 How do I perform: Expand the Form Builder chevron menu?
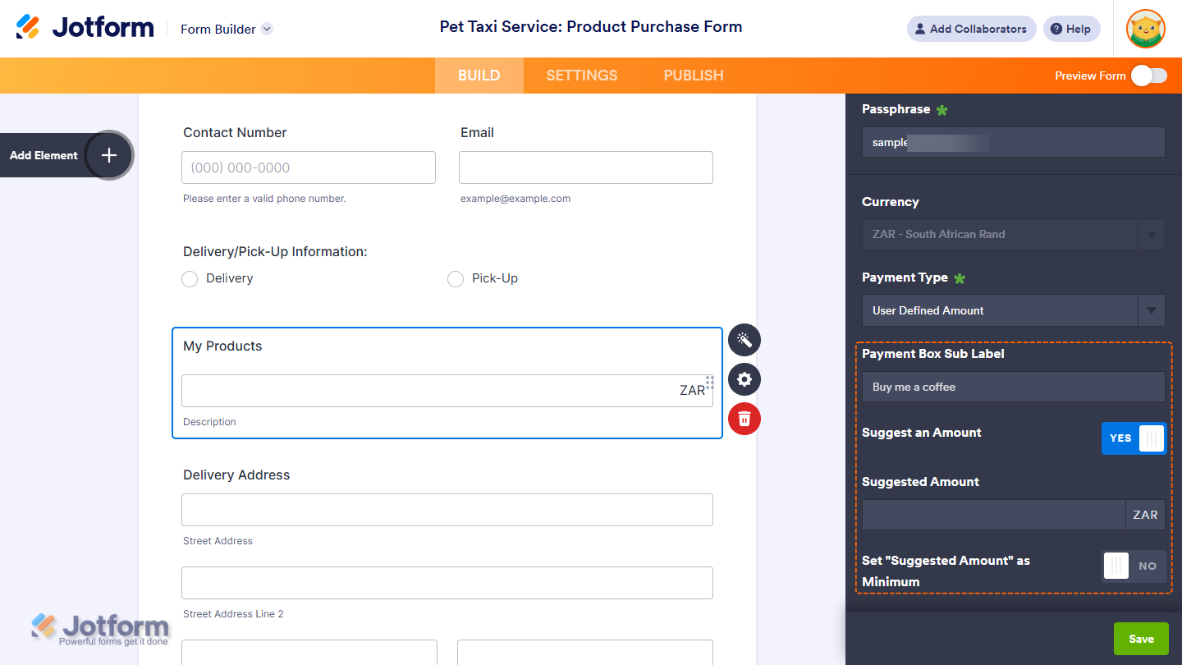266,29
